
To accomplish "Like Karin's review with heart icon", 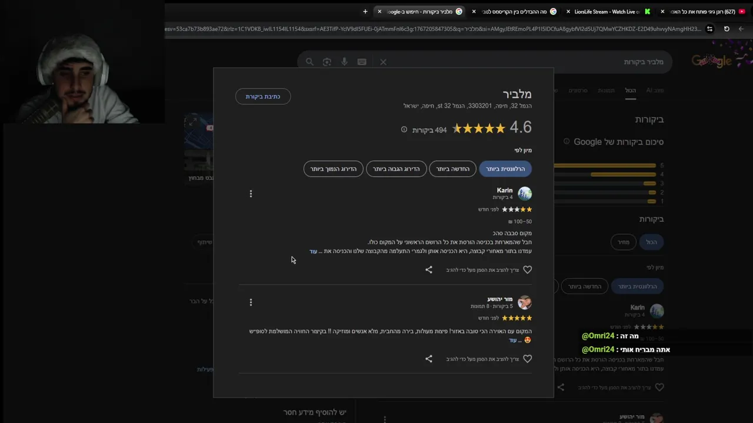I will (x=528, y=270).
